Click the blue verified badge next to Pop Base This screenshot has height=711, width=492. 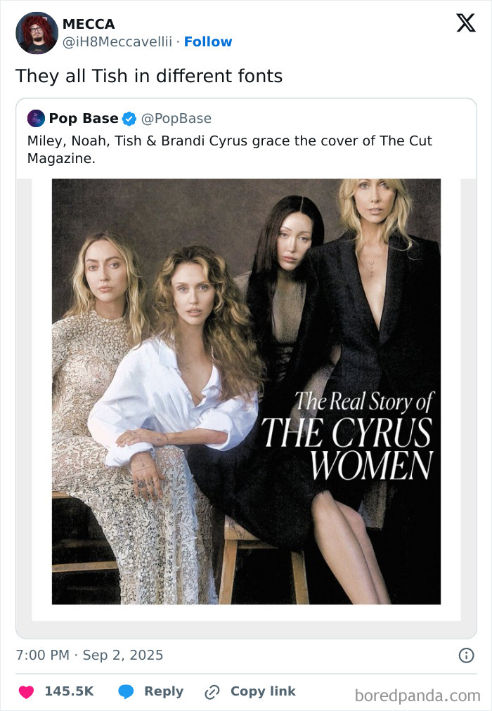(129, 119)
